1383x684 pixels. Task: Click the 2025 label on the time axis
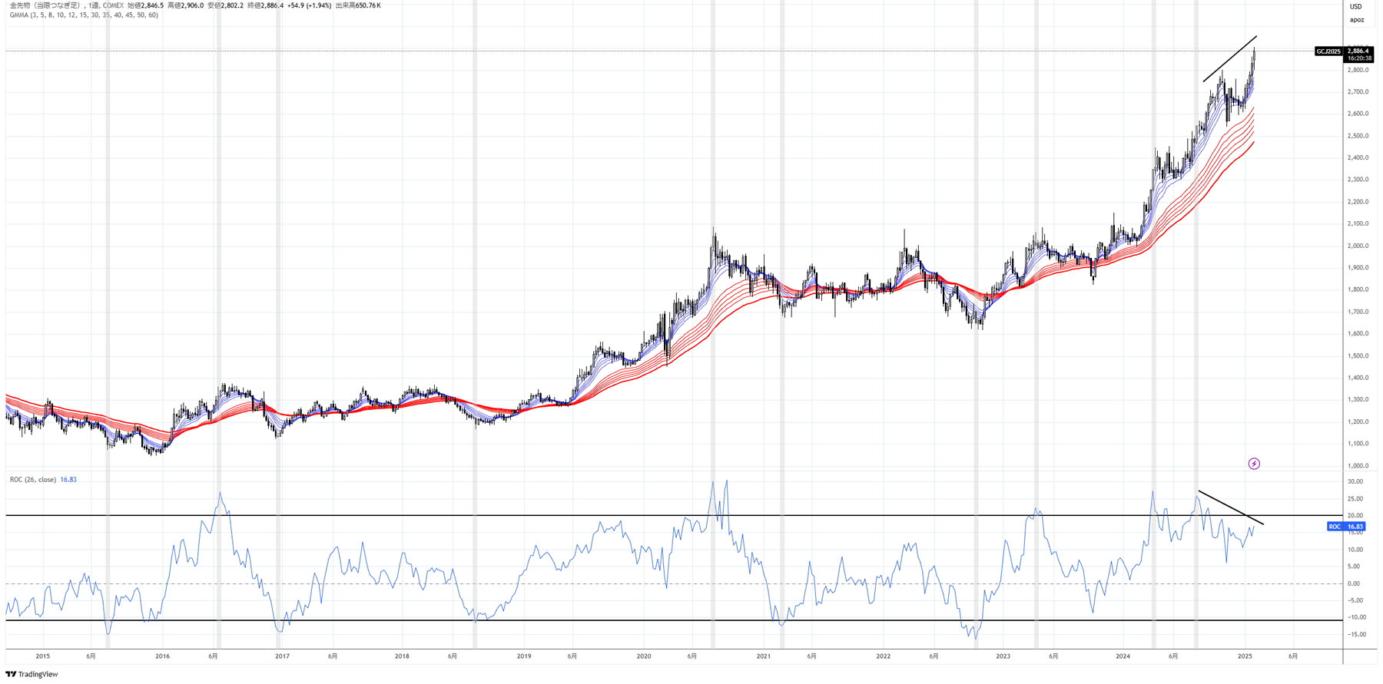1245,656
